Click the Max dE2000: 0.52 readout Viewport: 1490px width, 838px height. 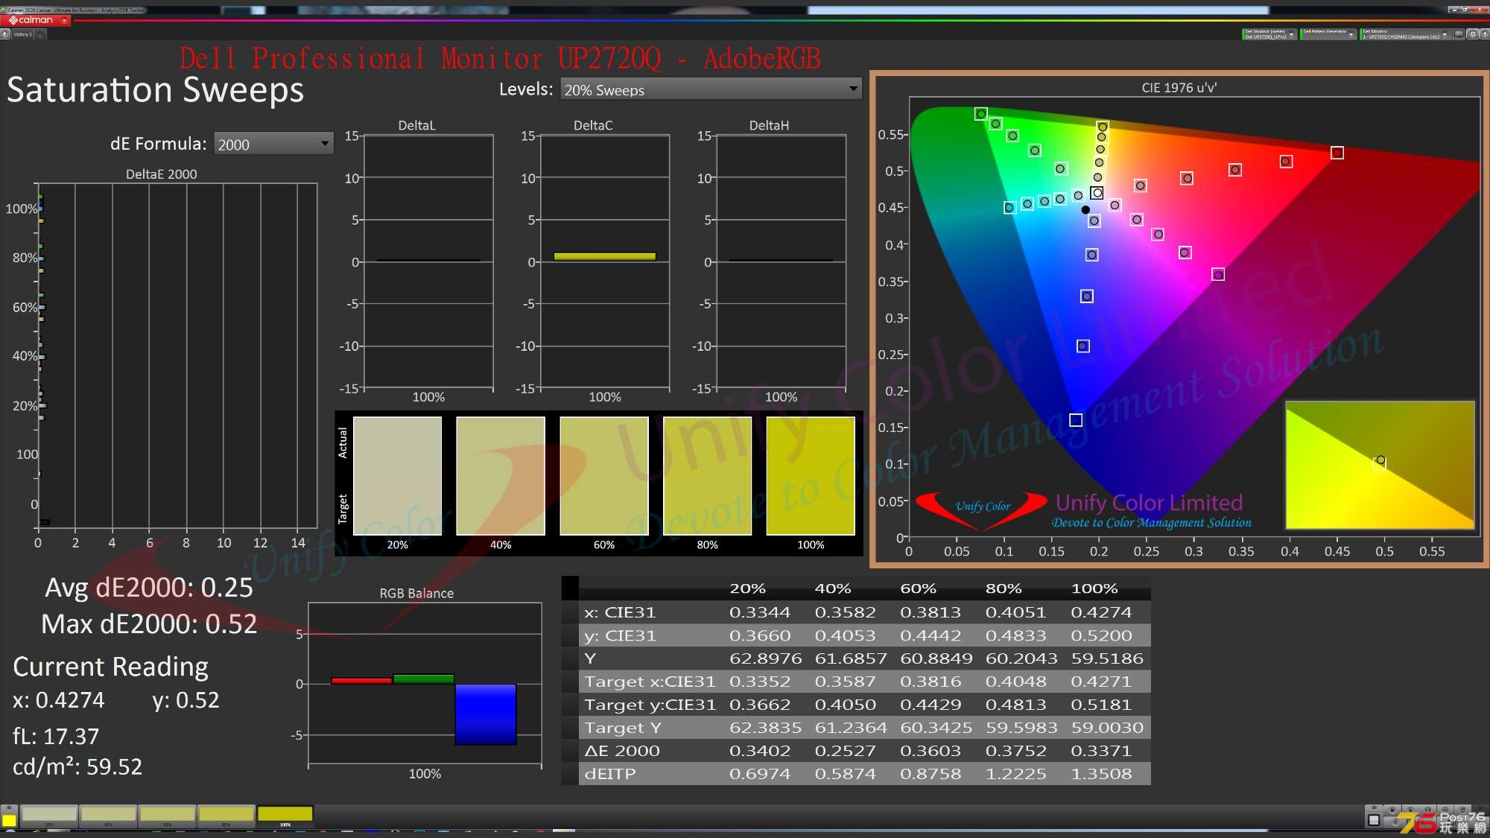tap(149, 623)
